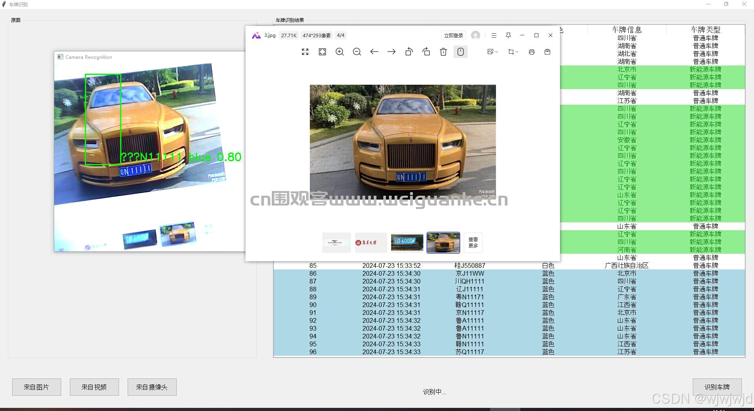
Task: Go to next image with right arrow
Action: pyautogui.click(x=392, y=52)
